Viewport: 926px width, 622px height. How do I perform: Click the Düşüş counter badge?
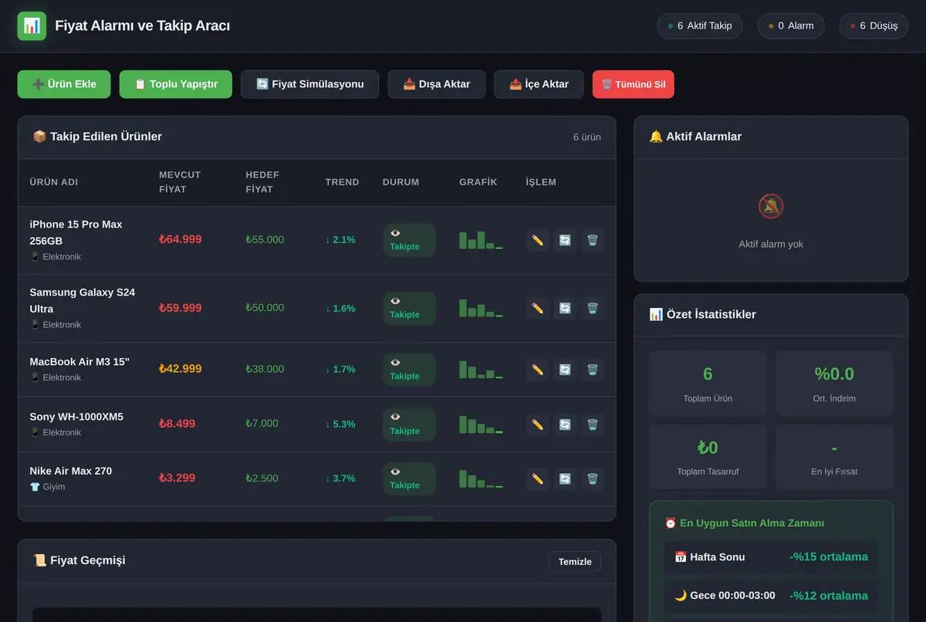point(874,26)
